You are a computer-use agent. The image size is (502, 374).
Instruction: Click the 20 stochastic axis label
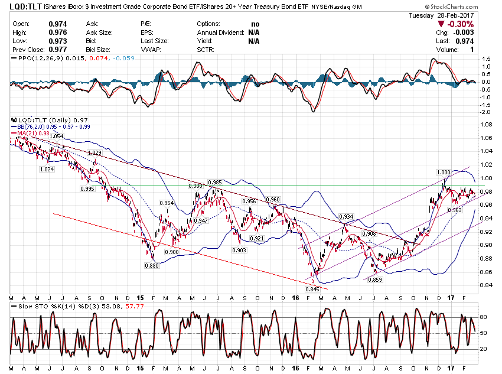[484, 349]
